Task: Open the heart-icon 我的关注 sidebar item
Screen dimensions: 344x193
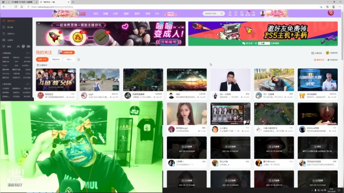Action: pos(9,21)
